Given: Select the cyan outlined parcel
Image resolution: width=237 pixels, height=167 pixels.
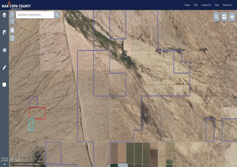Looking at the screenshot, I should click(31, 125).
